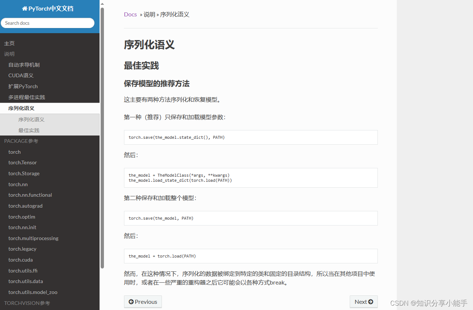This screenshot has height=310, width=473.
Task: Click the 说明 breadcrumb item
Action: pyautogui.click(x=150, y=15)
